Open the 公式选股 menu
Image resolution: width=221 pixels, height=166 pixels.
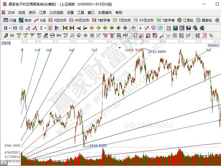click(x=56, y=13)
